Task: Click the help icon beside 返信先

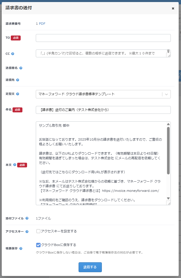Action: pos(18,80)
